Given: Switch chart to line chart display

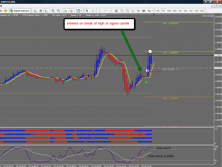Looking at the screenshot, I should (46, 11).
